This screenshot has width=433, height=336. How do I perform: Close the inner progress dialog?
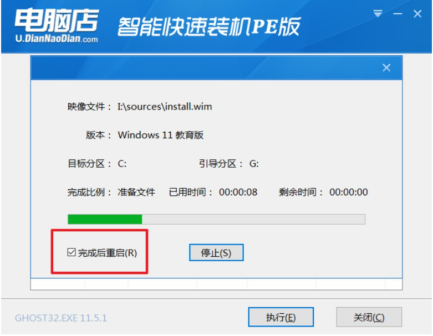click(386, 68)
